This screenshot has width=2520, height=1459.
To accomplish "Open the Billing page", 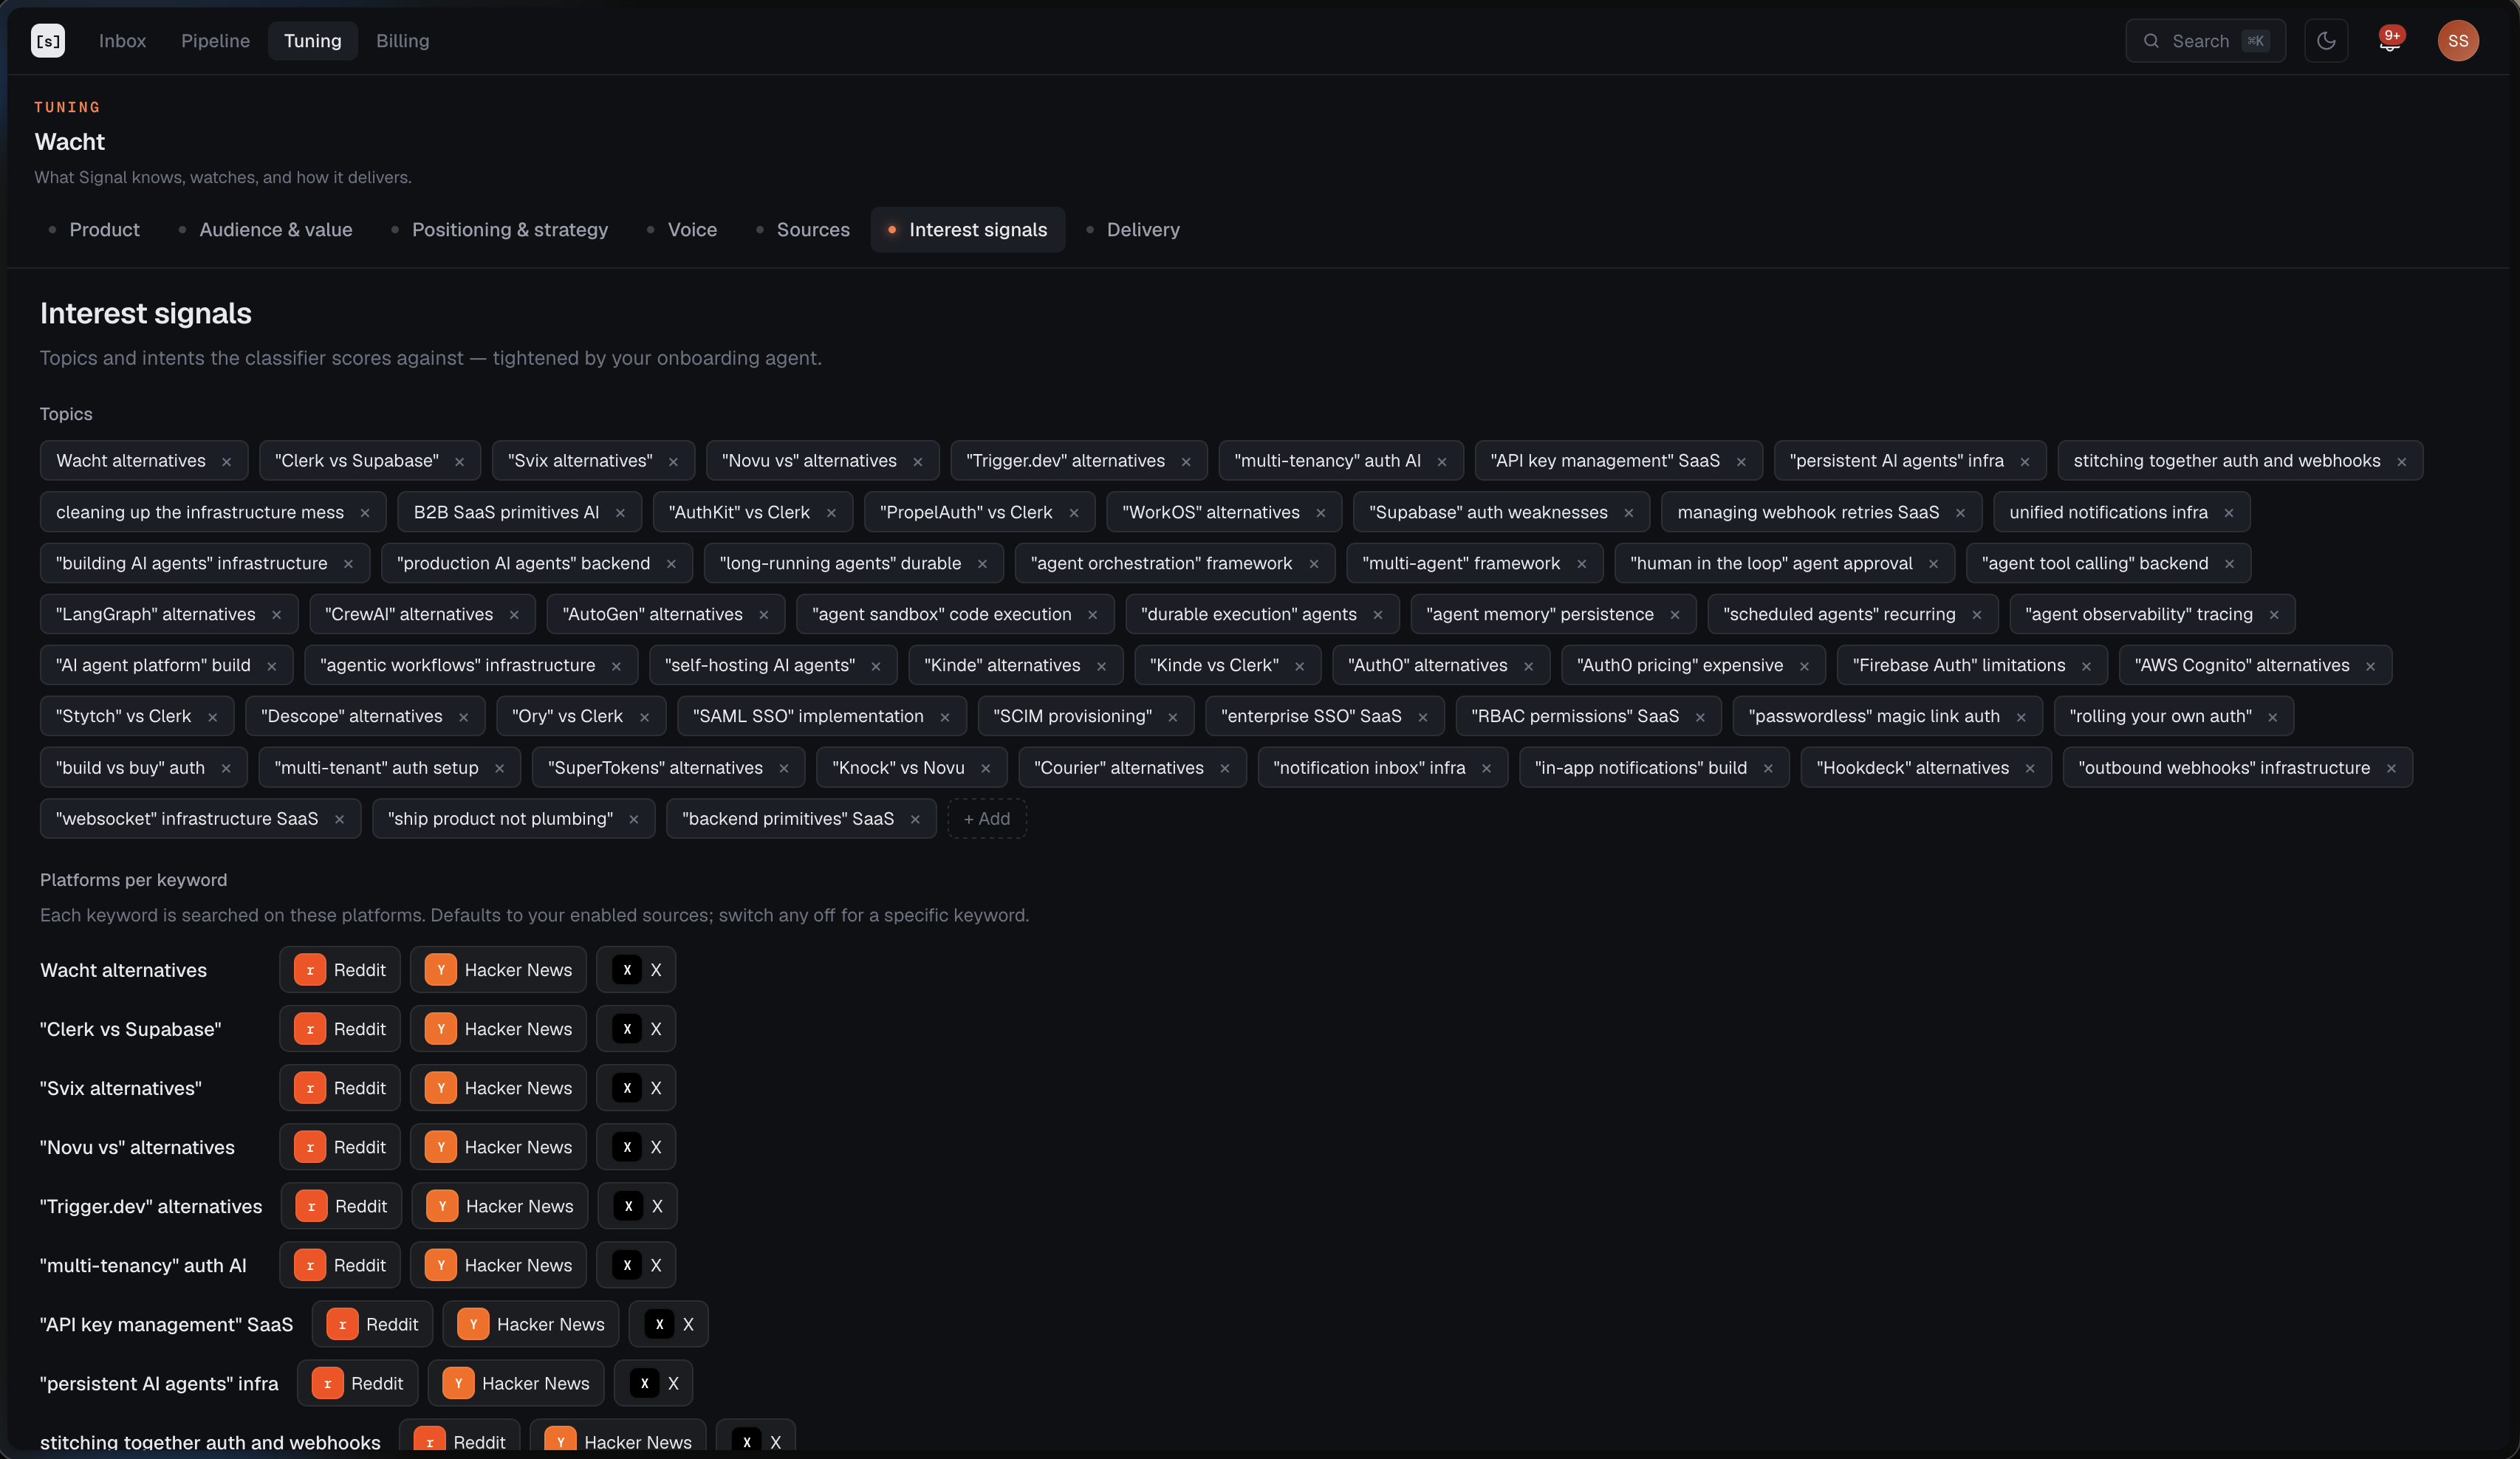I will point(402,41).
